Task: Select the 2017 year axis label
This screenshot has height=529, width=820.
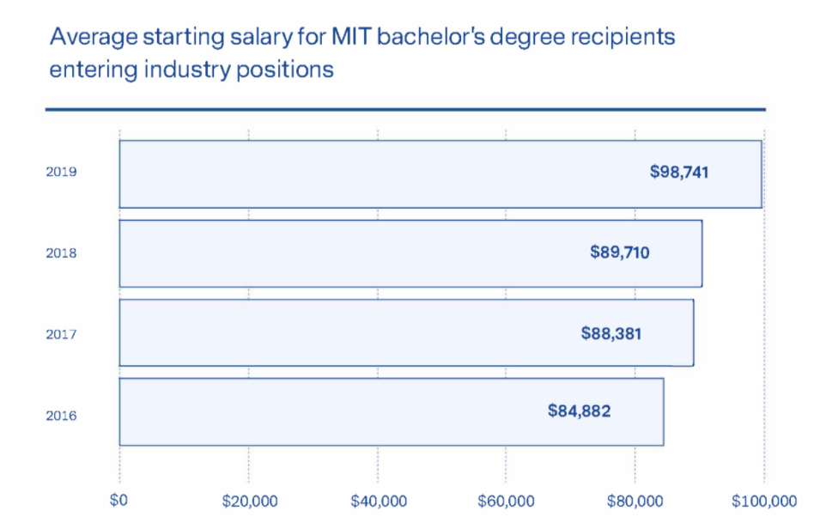Action: [61, 333]
